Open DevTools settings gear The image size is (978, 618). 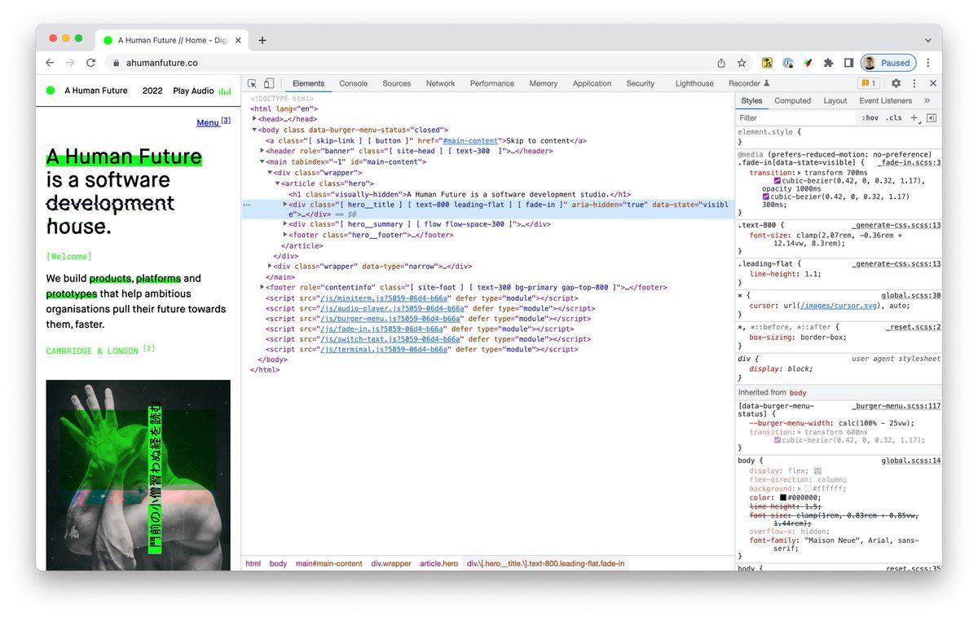[894, 83]
